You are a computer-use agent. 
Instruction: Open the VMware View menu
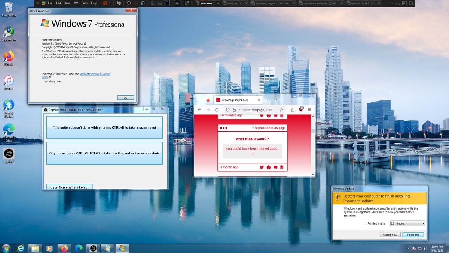(x=67, y=3)
